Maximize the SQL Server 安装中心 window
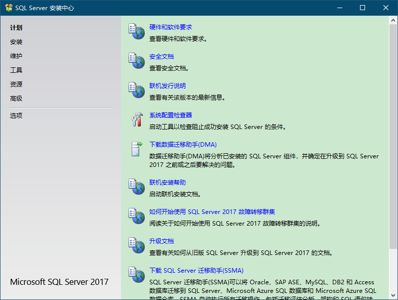The image size is (398, 300). [363, 8]
